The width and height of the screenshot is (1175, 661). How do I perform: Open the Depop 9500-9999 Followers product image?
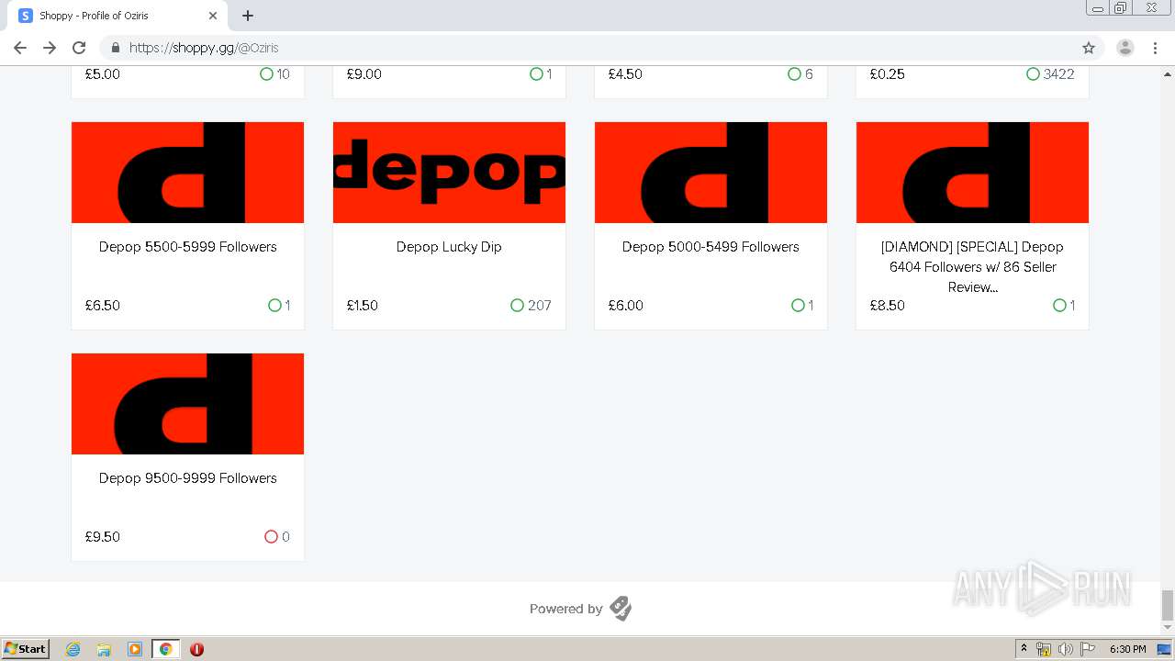click(x=187, y=404)
